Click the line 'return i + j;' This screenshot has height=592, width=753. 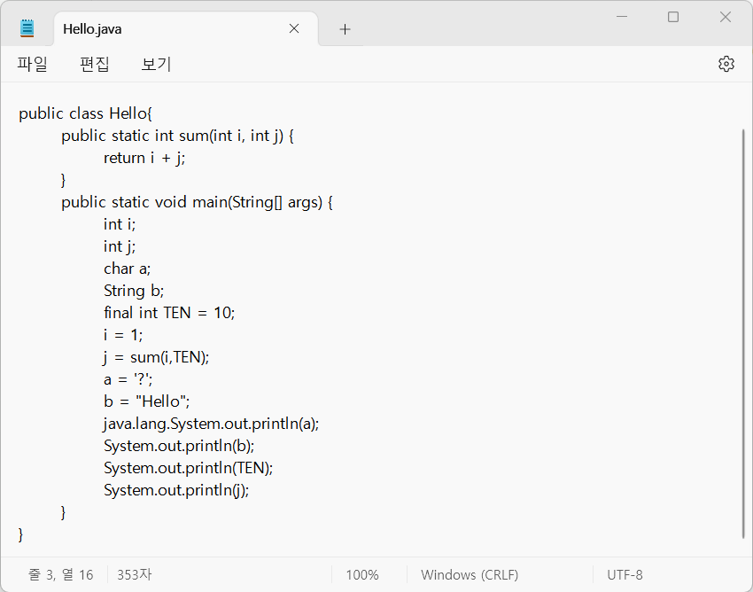pos(144,158)
